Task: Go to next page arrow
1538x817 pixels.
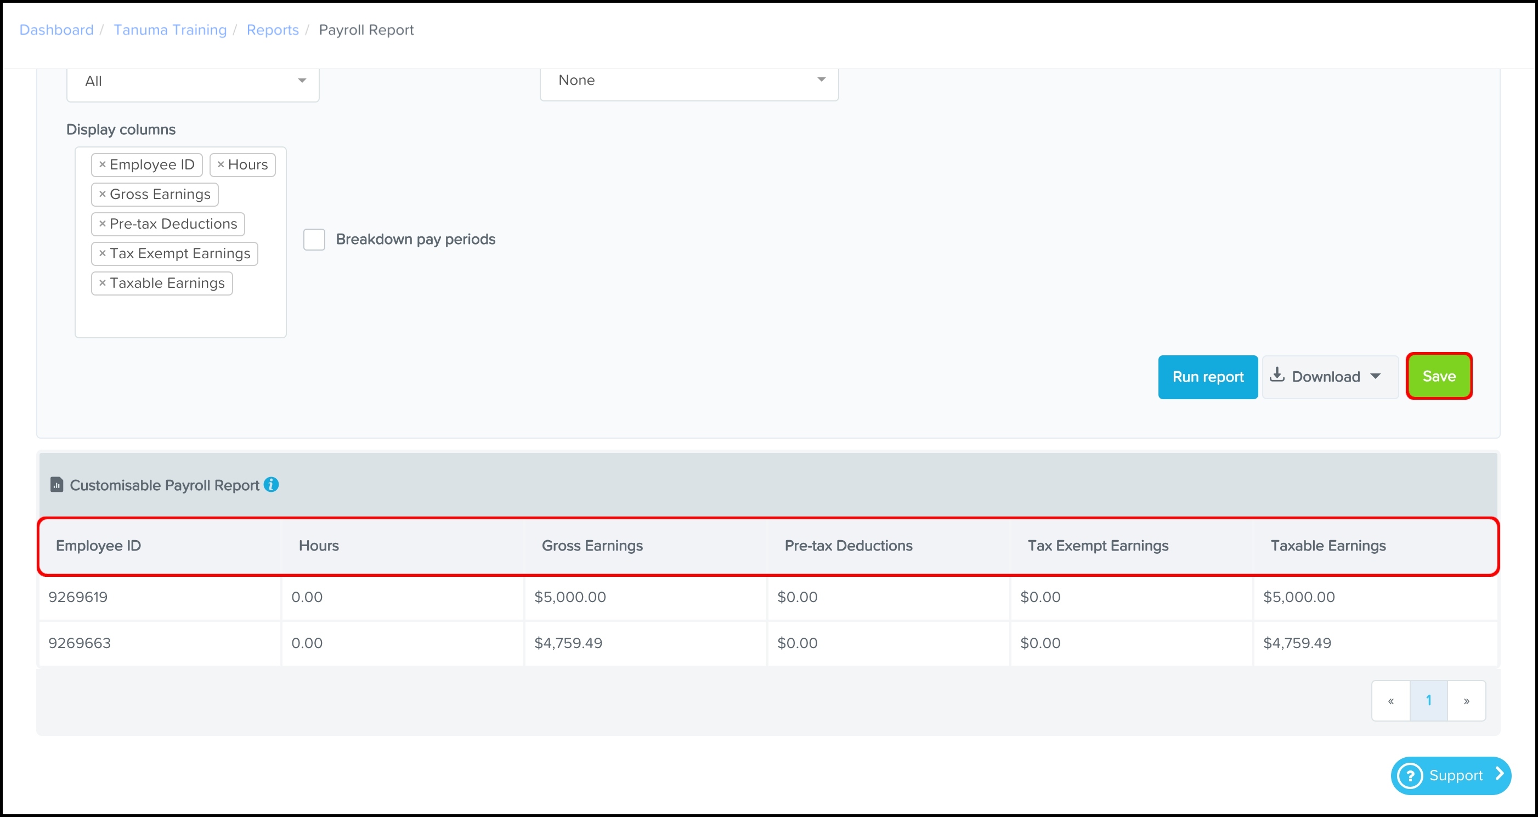Action: [1466, 701]
